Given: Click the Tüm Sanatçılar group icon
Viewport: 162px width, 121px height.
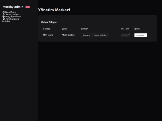Looking at the screenshot, I should click(x=4, y=19).
